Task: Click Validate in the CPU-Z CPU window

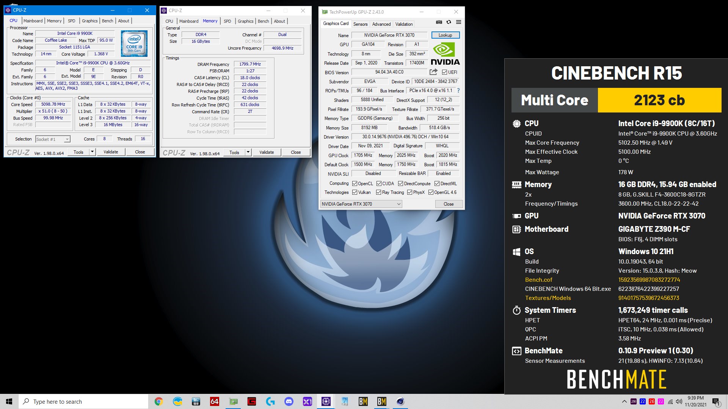Action: pyautogui.click(x=111, y=152)
